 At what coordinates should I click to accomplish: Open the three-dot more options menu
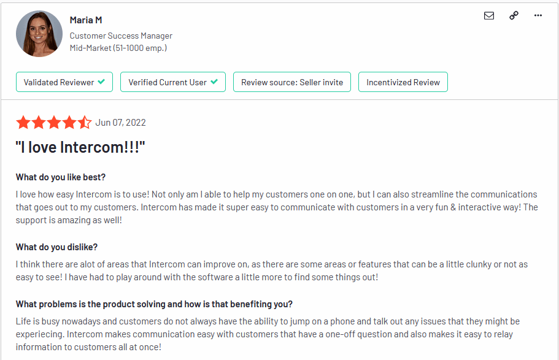click(538, 15)
